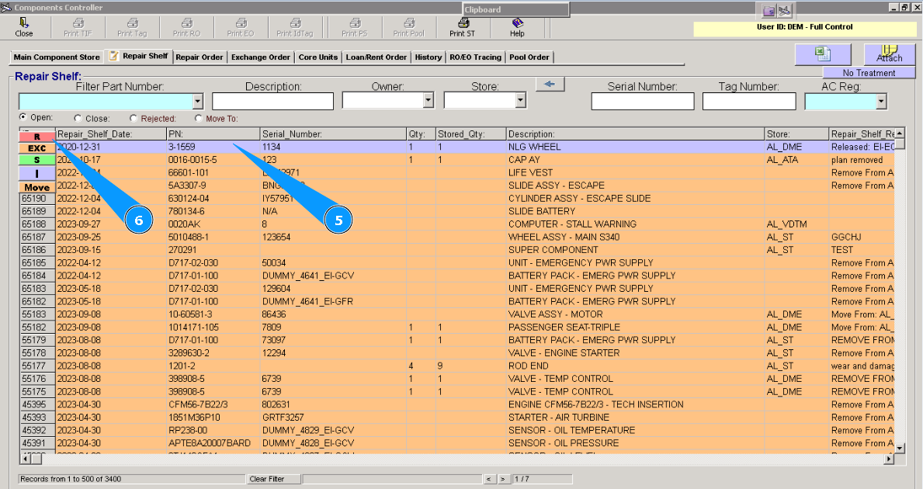Viewport: 923px width, 489px height.
Task: Go to previous records page with < button
Action: pyautogui.click(x=488, y=479)
